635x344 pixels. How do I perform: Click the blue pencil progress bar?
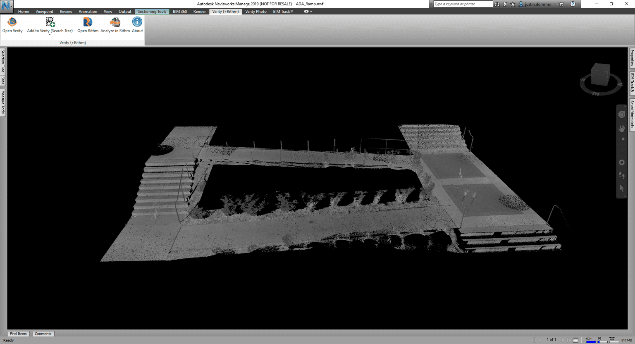click(590, 341)
